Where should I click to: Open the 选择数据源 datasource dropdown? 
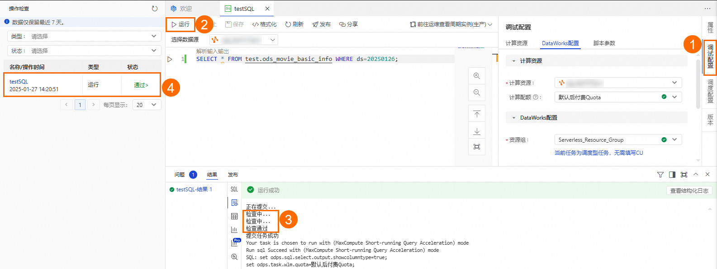(244, 40)
